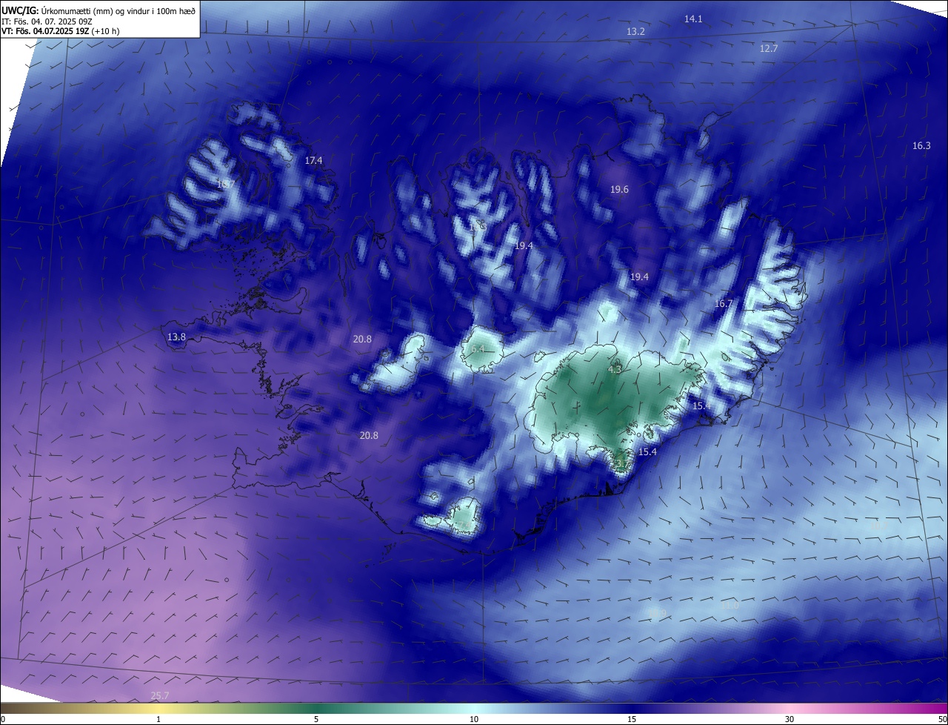This screenshot has height=725, width=948.
Task: Click the 25.7 value label
Action: coord(160,695)
